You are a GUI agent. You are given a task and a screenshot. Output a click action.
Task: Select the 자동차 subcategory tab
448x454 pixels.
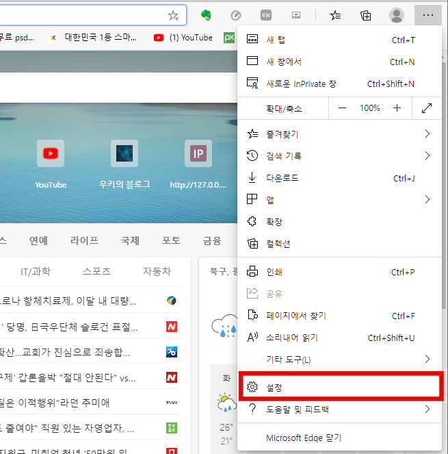coord(157,271)
